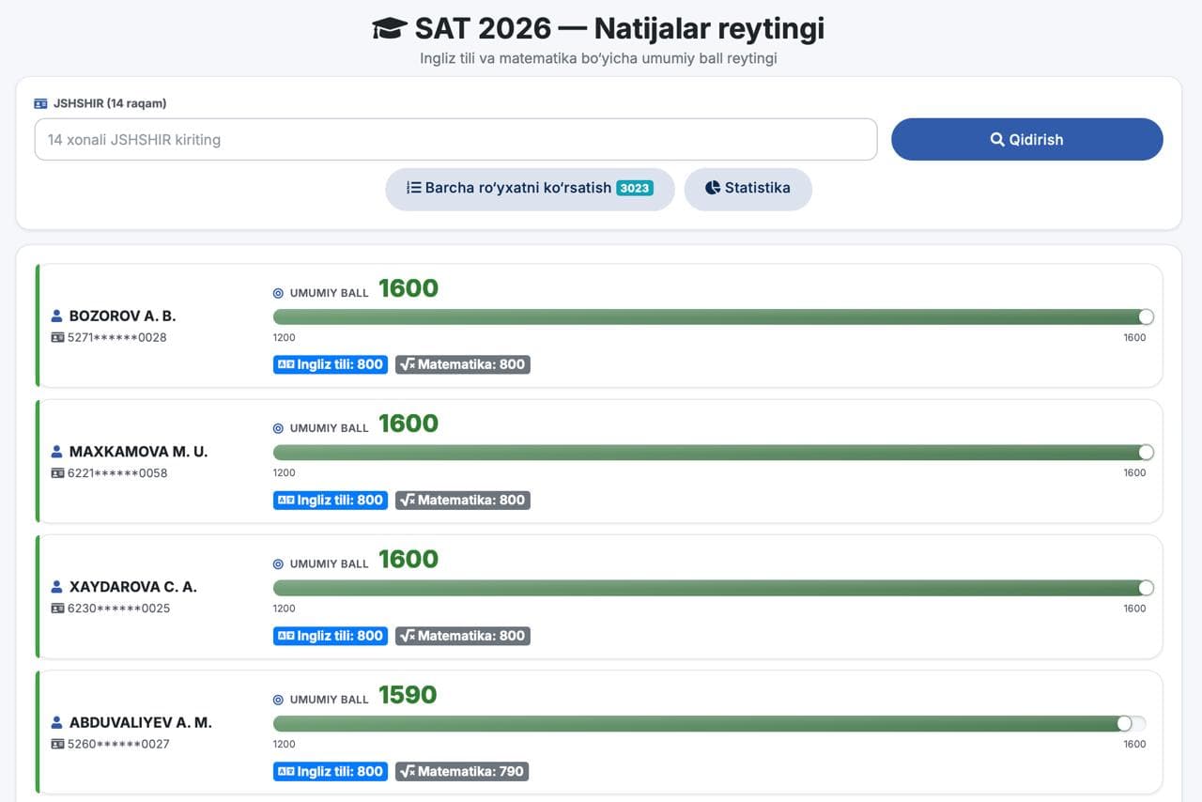Open the Statistika button
Image resolution: width=1202 pixels, height=802 pixels.
click(747, 189)
